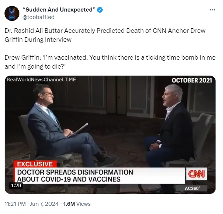Play the video from its dark center

[x=110, y=135]
